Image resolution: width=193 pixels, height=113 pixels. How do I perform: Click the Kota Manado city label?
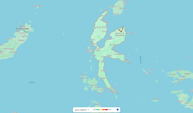(x=22, y=29)
